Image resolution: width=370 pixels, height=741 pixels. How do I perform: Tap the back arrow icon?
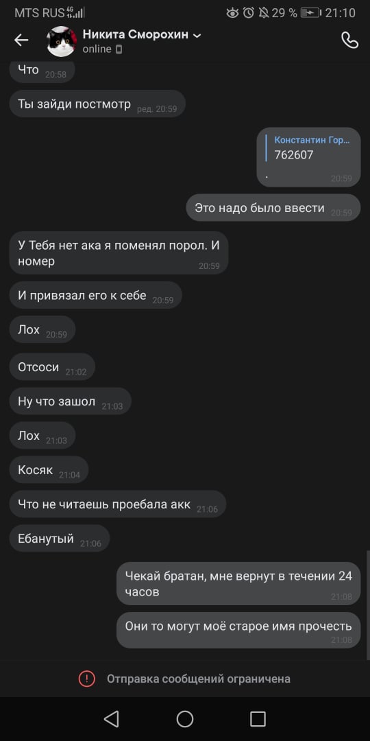(x=21, y=40)
